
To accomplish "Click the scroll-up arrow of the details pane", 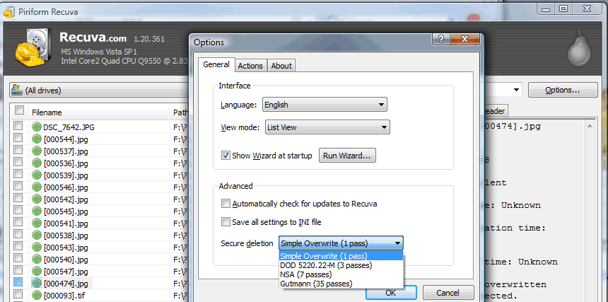I will [590, 126].
